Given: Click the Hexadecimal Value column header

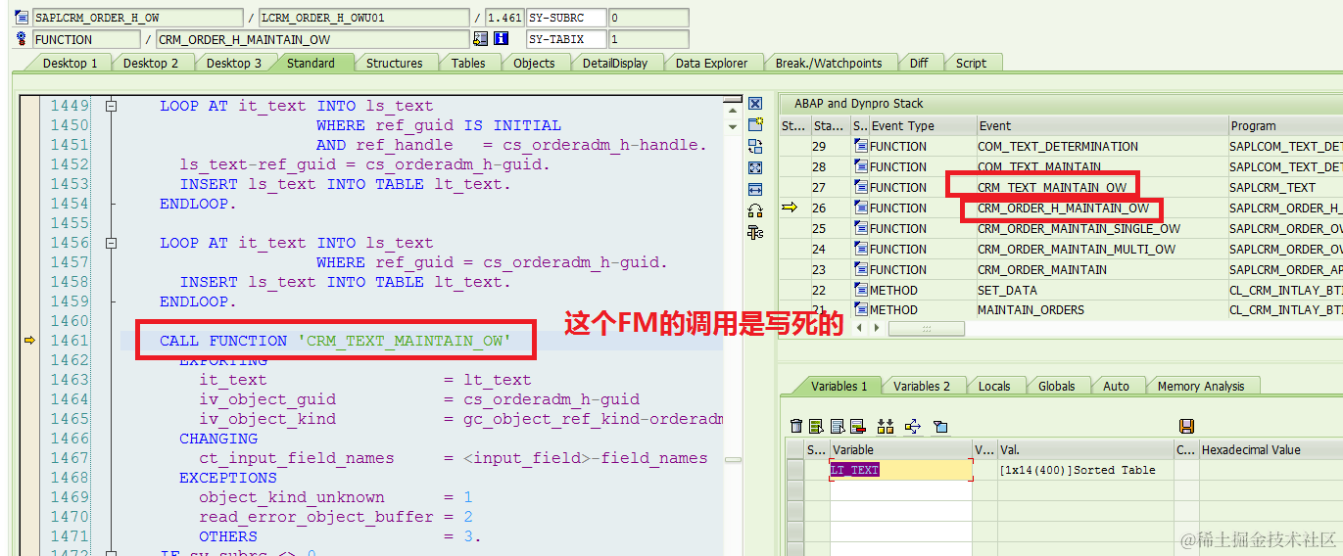Looking at the screenshot, I should click(1271, 449).
